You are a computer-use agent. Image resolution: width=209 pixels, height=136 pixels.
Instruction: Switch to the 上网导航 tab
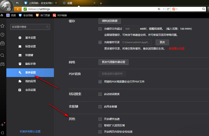coord(40,3)
